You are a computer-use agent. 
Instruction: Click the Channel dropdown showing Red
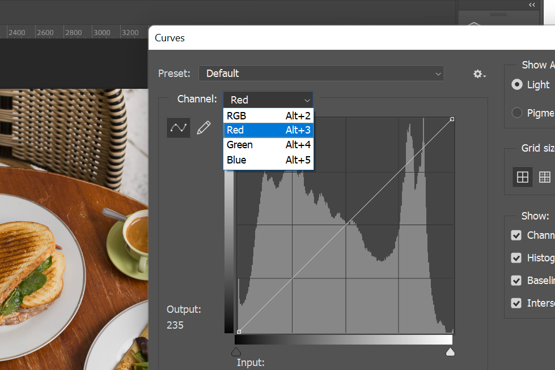[268, 100]
